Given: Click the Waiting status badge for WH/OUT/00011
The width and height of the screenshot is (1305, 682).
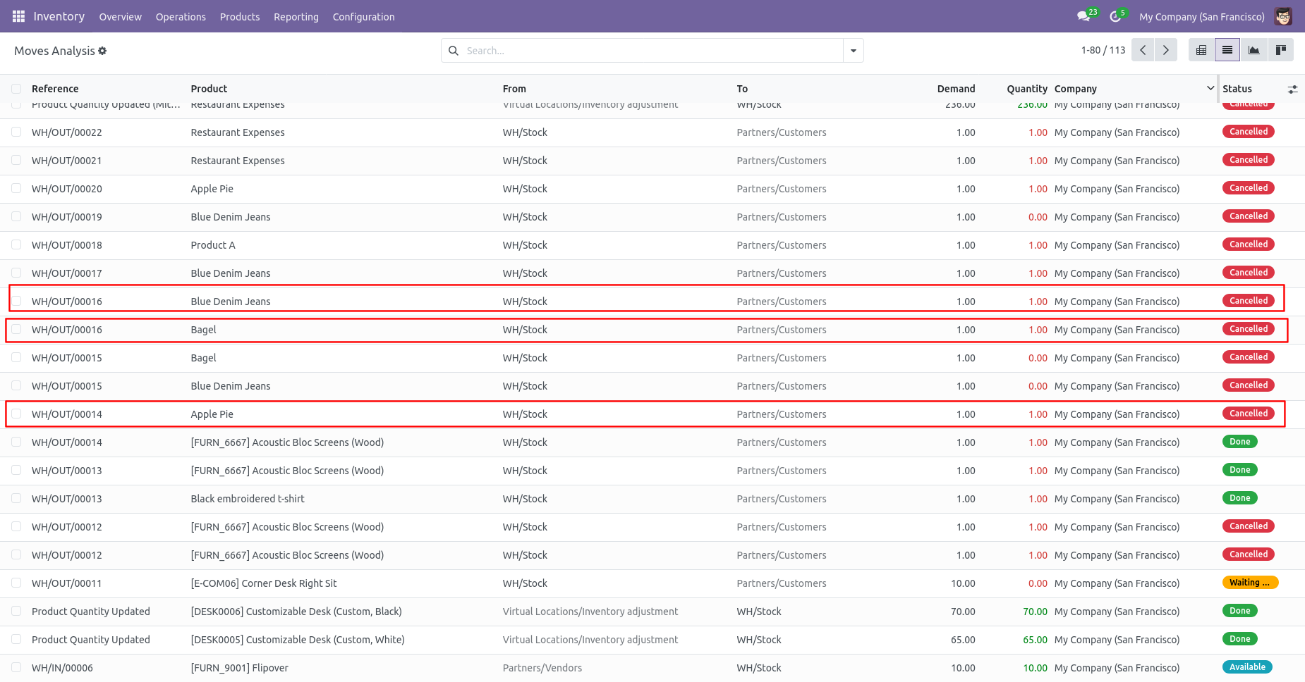Looking at the screenshot, I should pyautogui.click(x=1250, y=583).
